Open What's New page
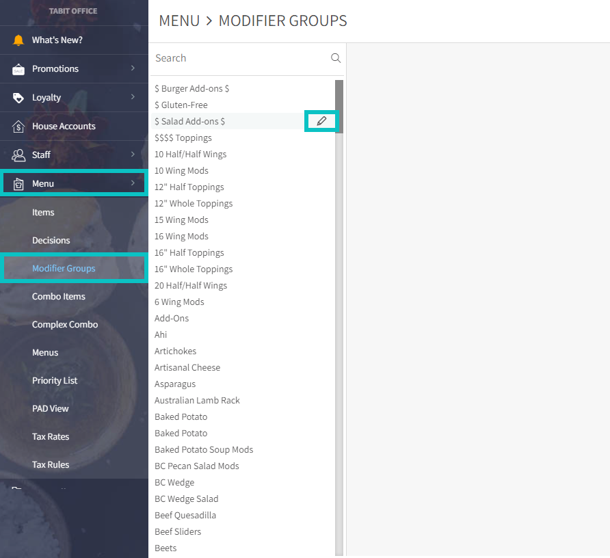This screenshot has height=558, width=610. pyautogui.click(x=57, y=40)
